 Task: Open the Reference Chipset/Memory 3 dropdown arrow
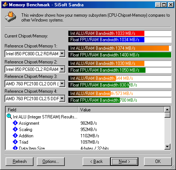click(x=62, y=84)
